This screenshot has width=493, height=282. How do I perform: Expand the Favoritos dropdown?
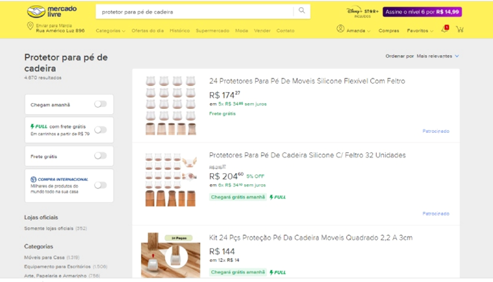(420, 31)
